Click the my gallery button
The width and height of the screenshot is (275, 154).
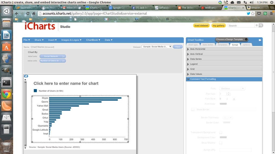click(x=219, y=25)
